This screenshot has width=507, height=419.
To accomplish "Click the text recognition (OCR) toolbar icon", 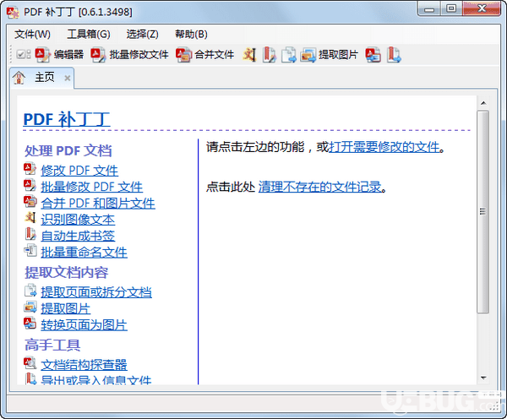I will (x=249, y=55).
